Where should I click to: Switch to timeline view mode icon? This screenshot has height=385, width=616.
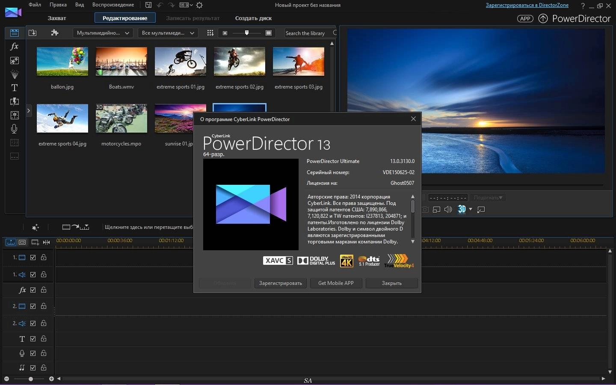[11, 242]
